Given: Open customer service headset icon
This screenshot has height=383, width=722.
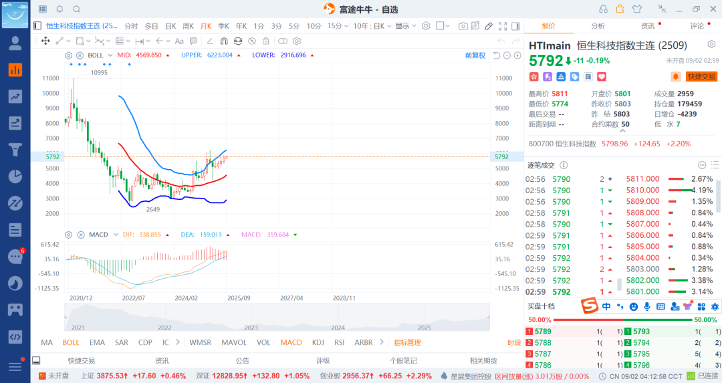Looking at the screenshot, I should (603, 9).
